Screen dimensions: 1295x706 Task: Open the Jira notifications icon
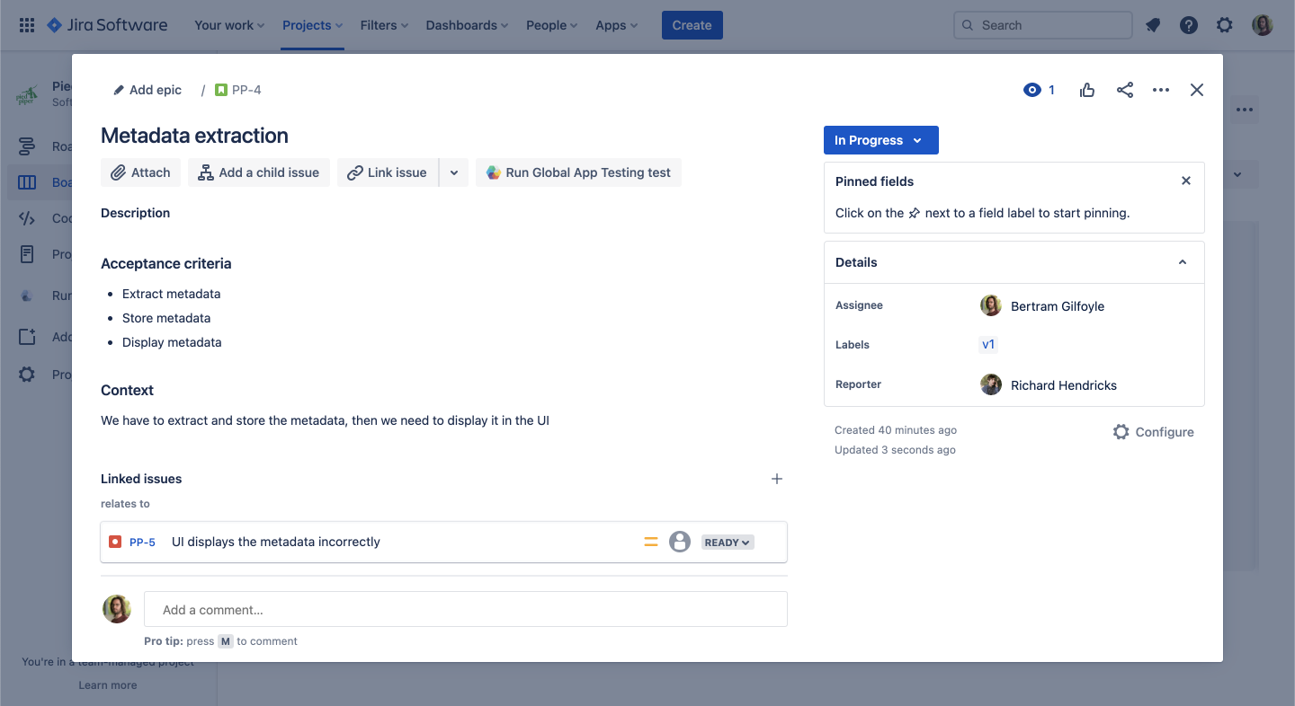1153,25
